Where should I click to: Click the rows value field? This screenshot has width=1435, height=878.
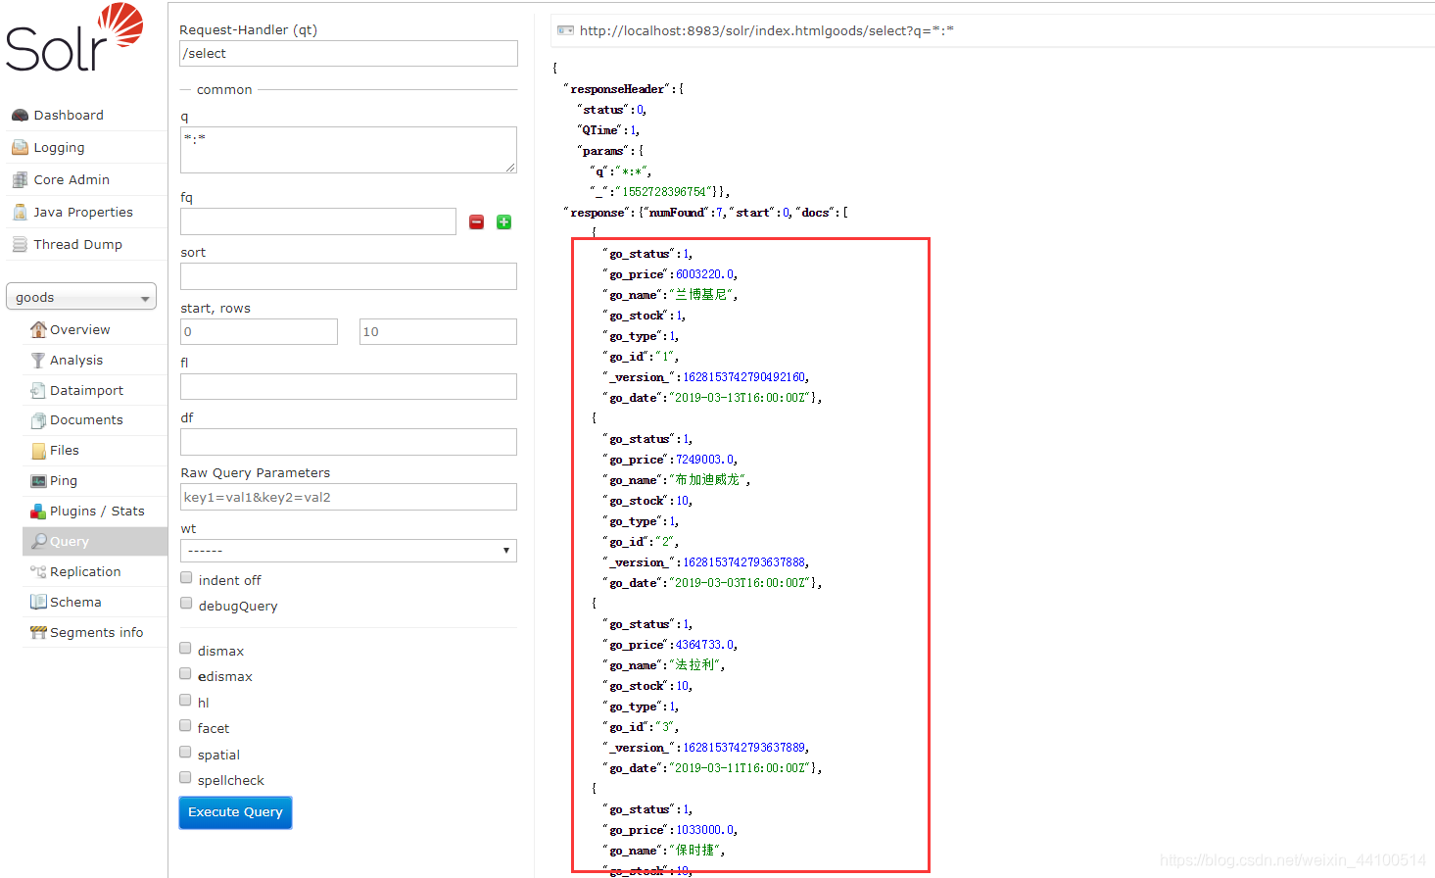click(438, 332)
